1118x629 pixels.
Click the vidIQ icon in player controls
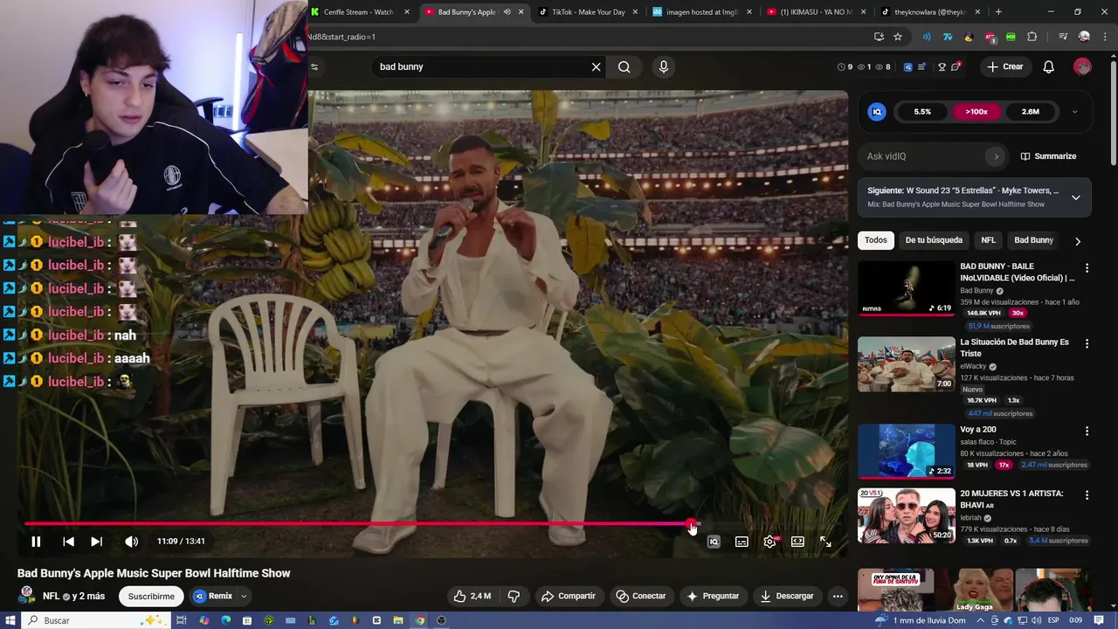714,542
